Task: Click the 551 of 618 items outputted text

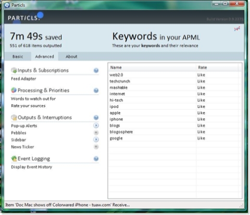Action: [35, 46]
